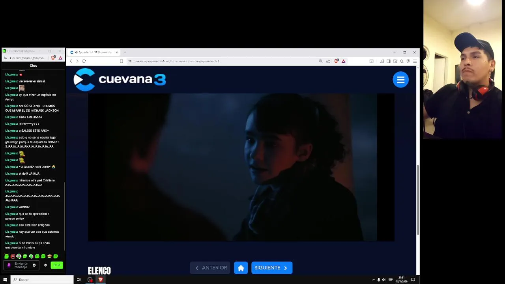Mute the tab via its audio icon

point(76,52)
